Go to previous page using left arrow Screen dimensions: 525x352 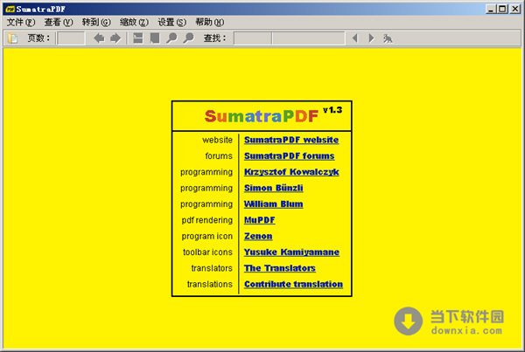pos(99,38)
